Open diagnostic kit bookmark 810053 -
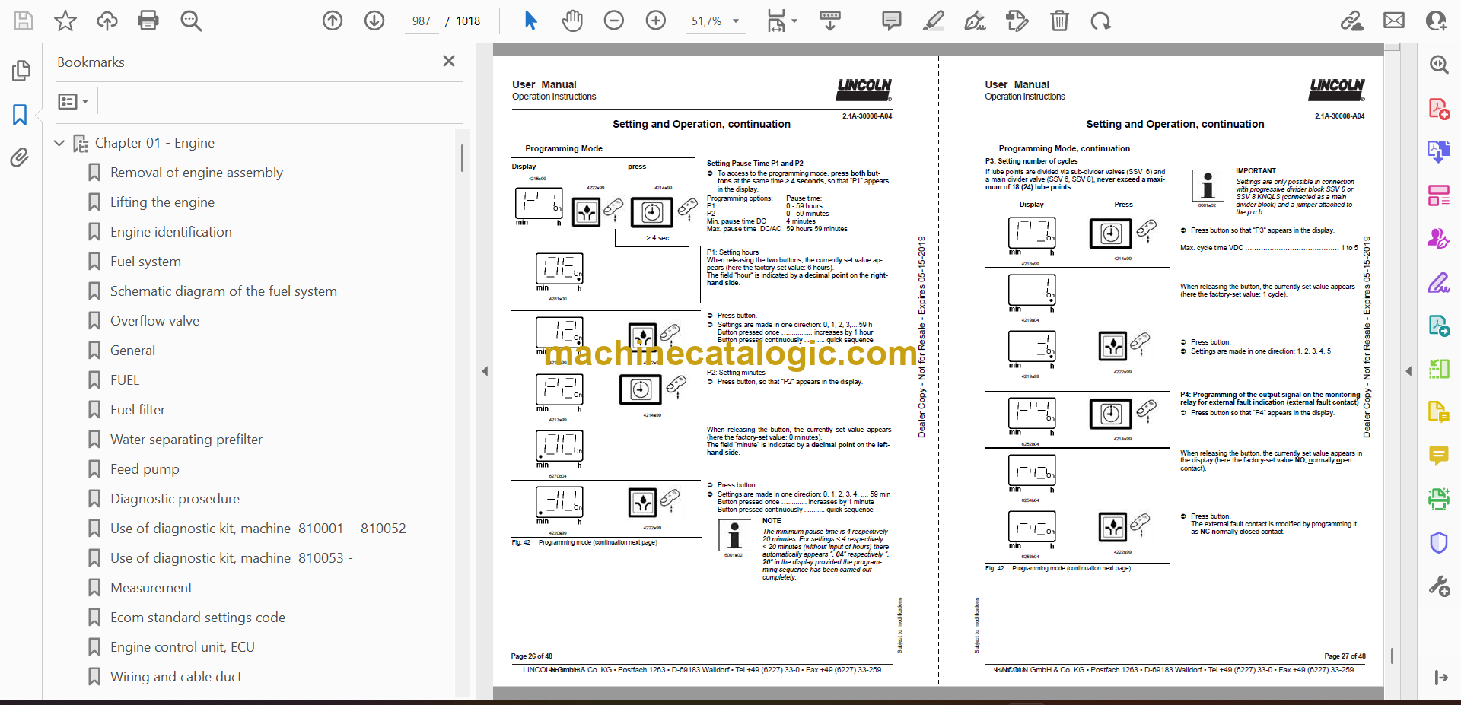This screenshot has height=705, width=1461. point(231,558)
